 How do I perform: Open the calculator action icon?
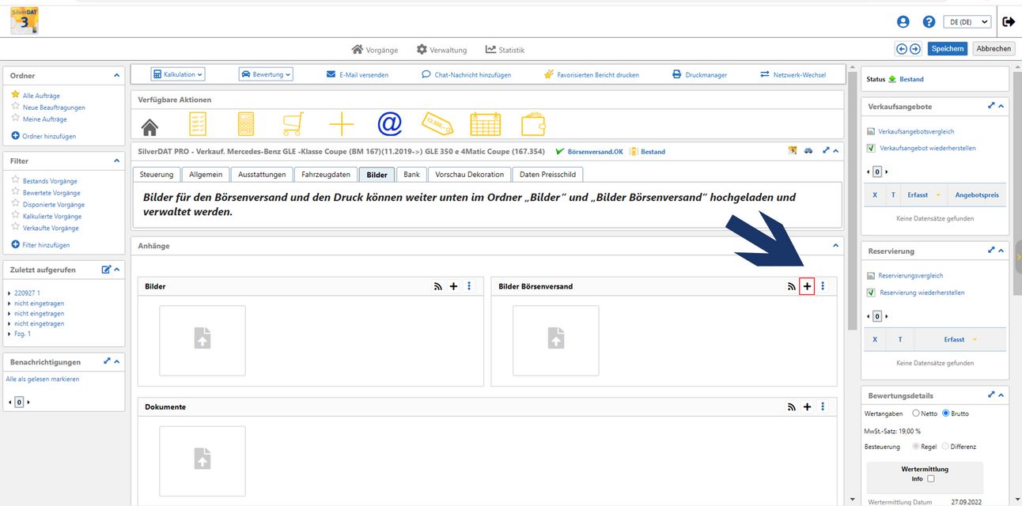click(x=246, y=124)
